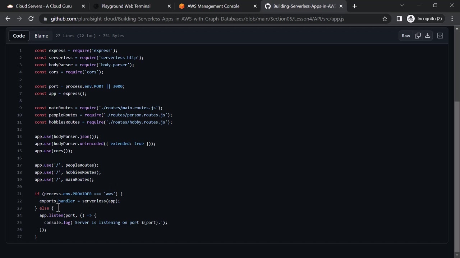Image resolution: width=460 pixels, height=258 pixels.
Task: Switch to Blame view
Action: click(x=41, y=35)
